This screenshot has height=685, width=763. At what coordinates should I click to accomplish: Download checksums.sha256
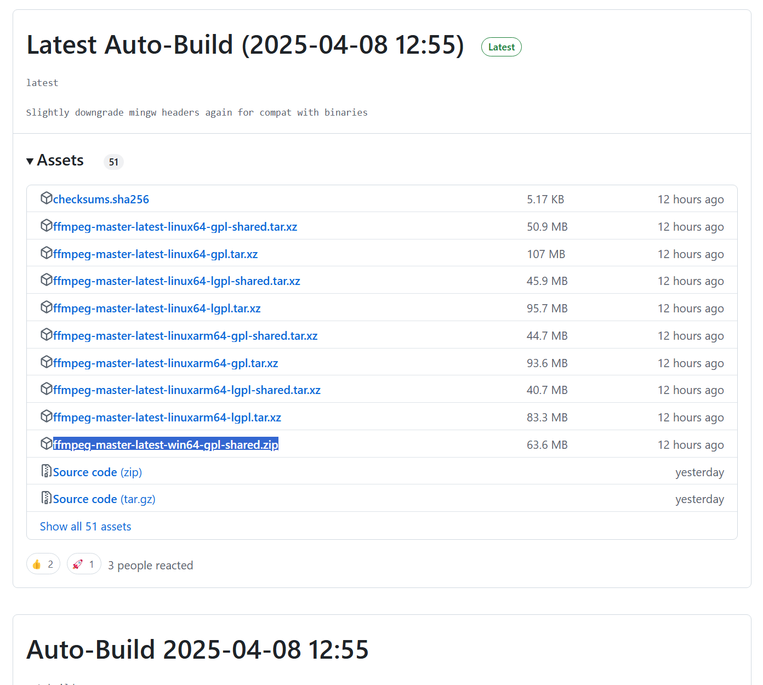tap(101, 199)
